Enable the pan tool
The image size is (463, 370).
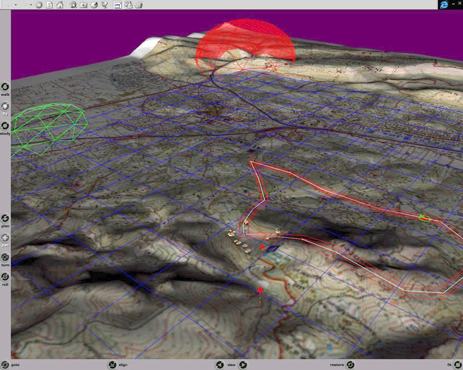(5, 238)
